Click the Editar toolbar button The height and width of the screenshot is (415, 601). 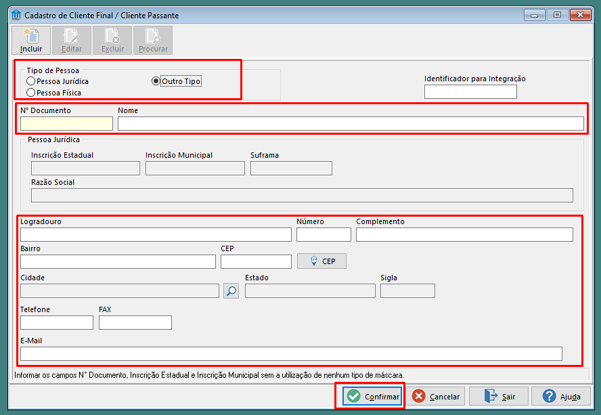pos(72,40)
